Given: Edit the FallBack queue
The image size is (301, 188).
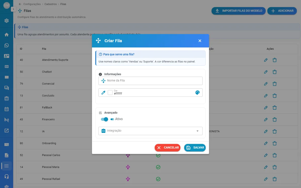Looking at the screenshot, I should (266, 108).
